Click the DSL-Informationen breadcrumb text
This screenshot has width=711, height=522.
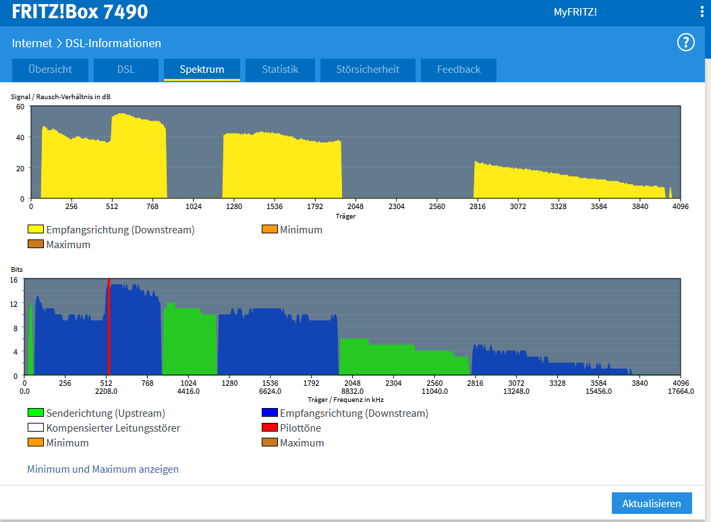tap(113, 43)
